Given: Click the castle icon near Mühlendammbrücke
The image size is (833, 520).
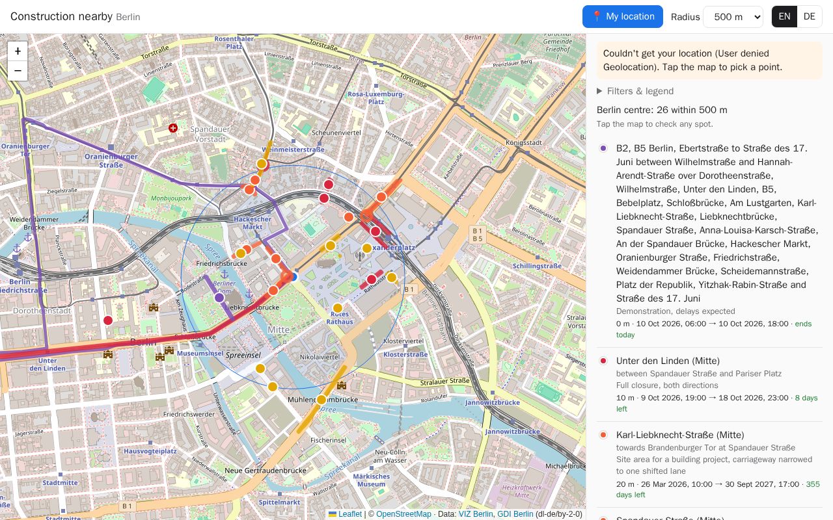Looking at the screenshot, I should point(341,385).
